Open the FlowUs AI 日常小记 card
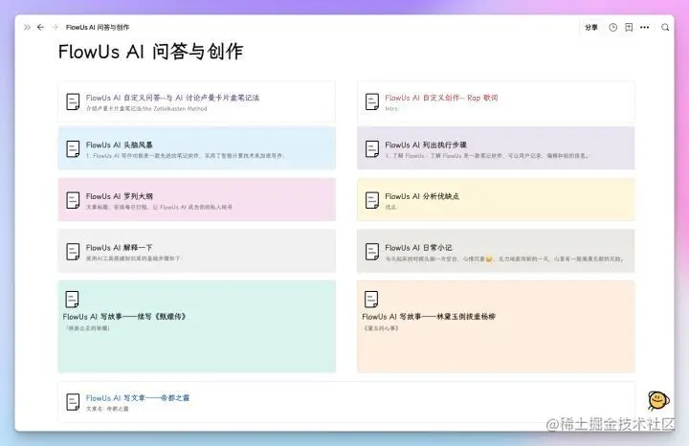689x446 pixels. [x=496, y=251]
